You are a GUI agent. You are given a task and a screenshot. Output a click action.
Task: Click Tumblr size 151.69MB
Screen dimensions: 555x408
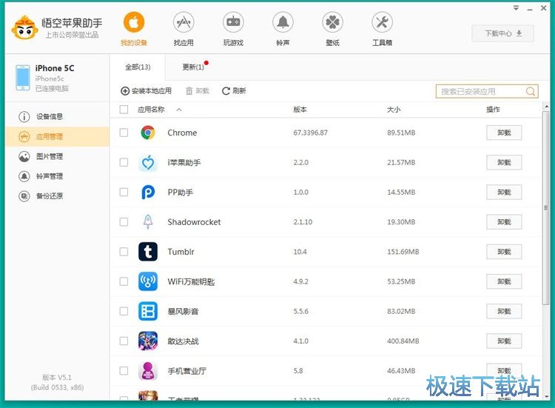(403, 252)
